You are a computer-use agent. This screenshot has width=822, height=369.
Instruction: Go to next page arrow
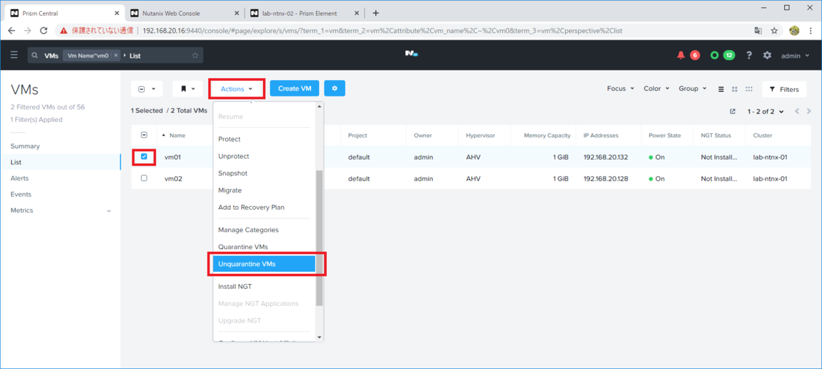pos(809,111)
